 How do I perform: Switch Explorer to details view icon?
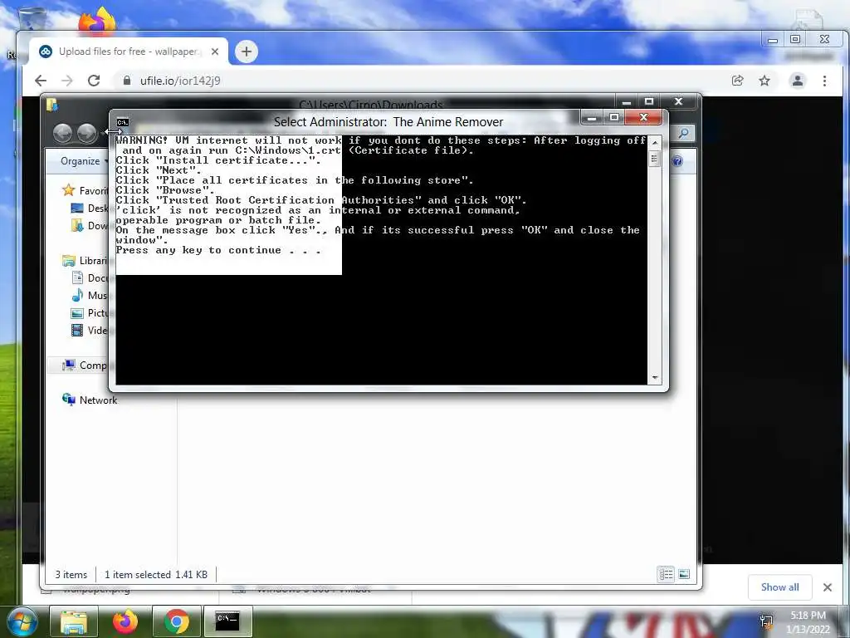pyautogui.click(x=667, y=574)
